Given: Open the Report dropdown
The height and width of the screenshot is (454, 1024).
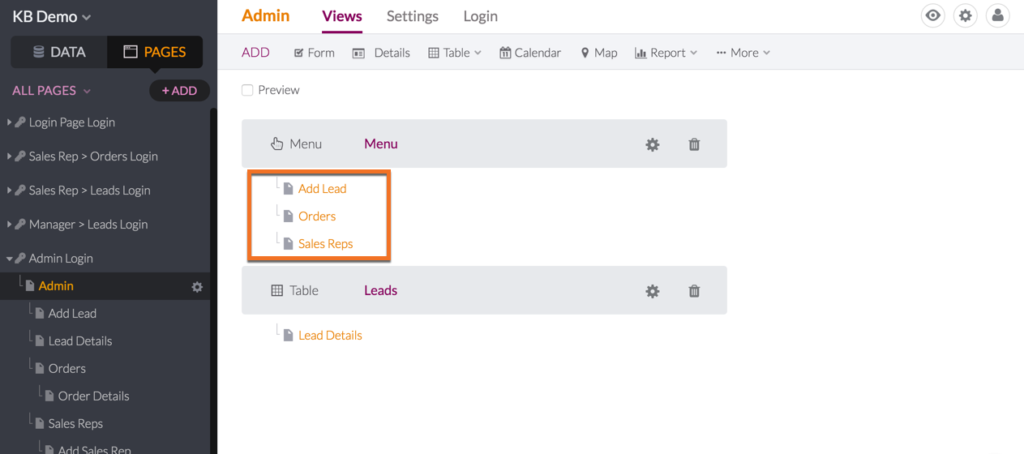Looking at the screenshot, I should point(666,53).
